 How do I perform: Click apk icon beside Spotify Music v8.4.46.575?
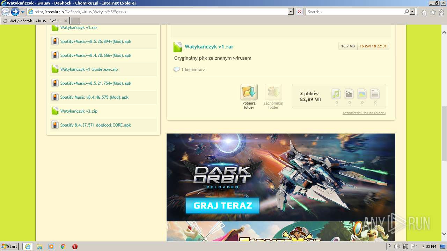click(55, 97)
